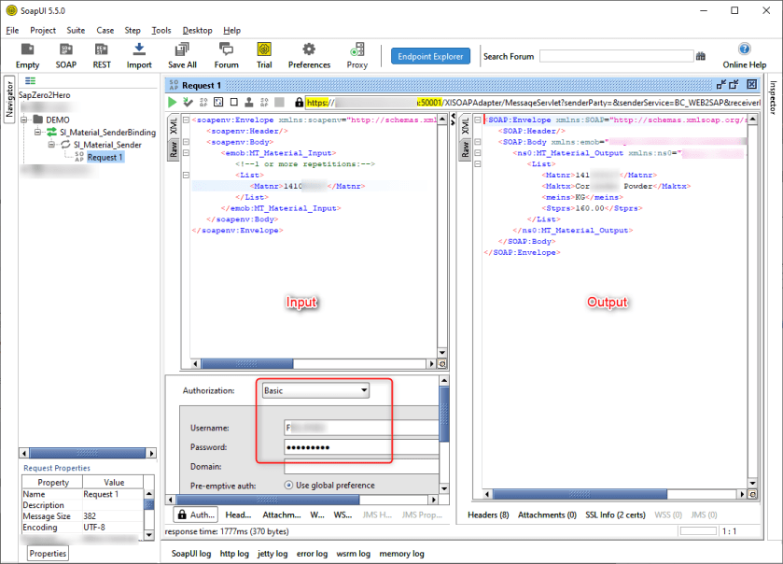Collapse the SI_Material_SenderBinding tree node
Viewport: 783px width, 564px height.
pyautogui.click(x=38, y=133)
